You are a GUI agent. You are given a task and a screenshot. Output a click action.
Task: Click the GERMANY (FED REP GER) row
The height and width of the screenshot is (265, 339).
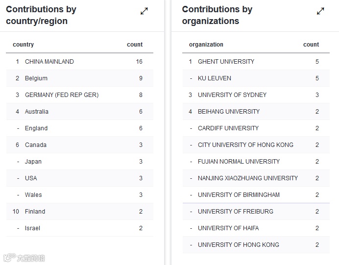[x=62, y=95]
